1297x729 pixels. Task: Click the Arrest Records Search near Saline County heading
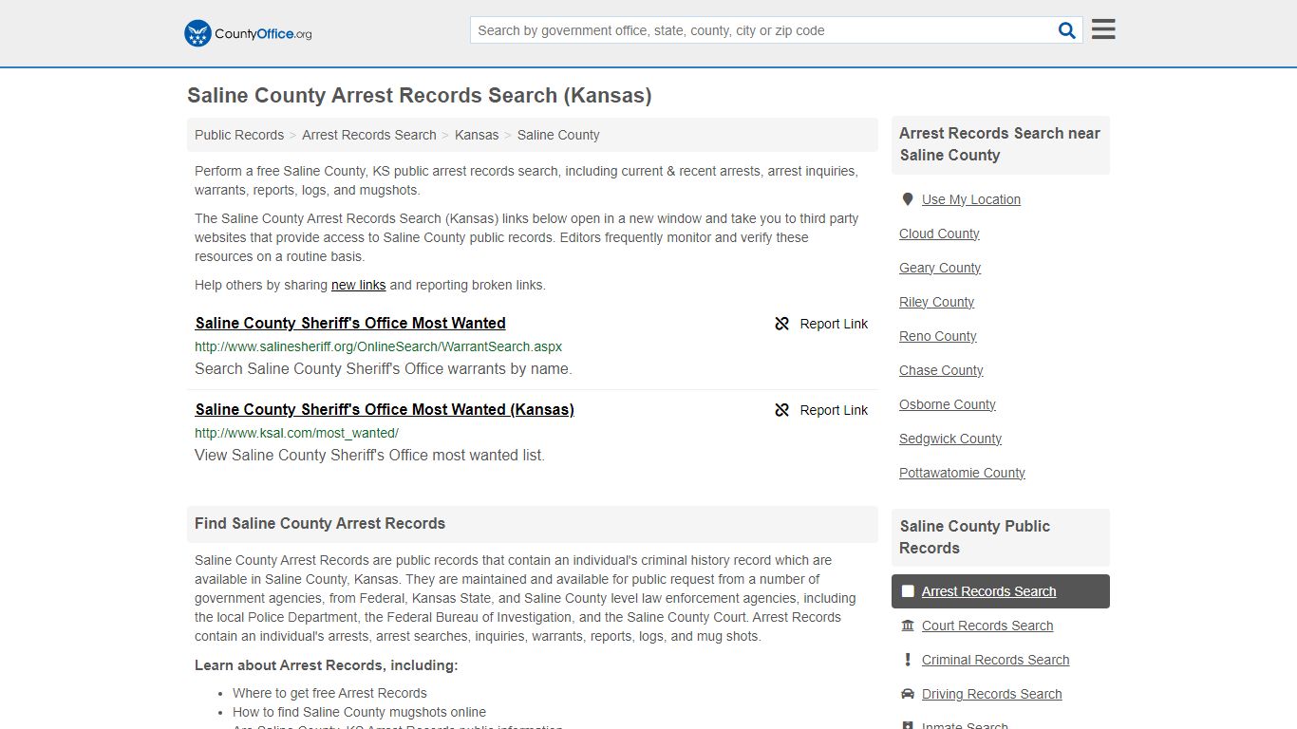pos(1000,144)
